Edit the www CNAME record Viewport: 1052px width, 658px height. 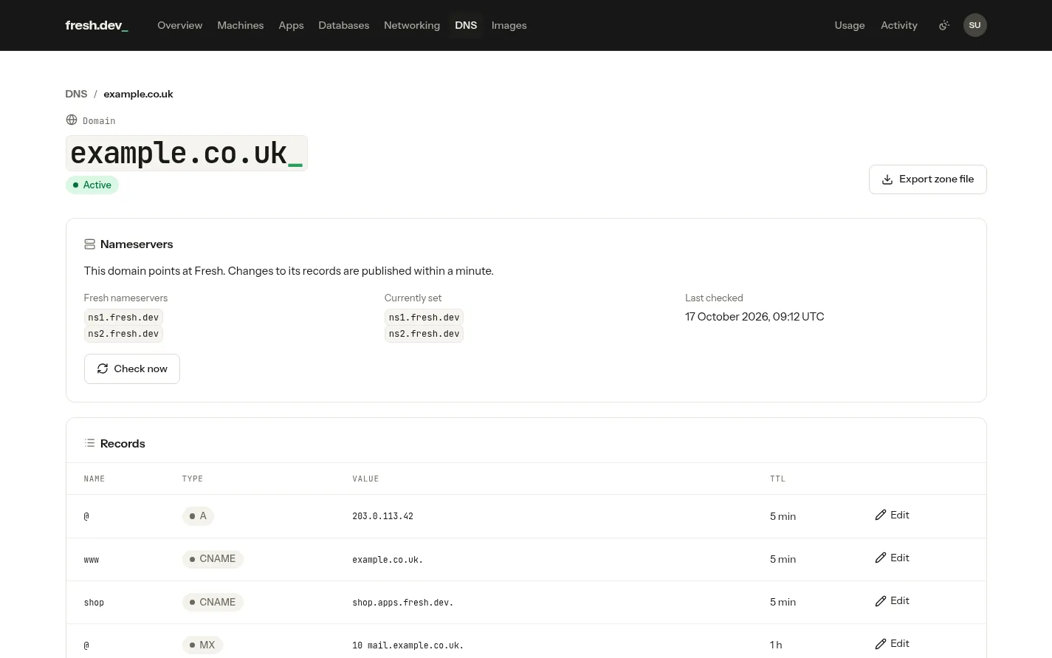coord(892,558)
